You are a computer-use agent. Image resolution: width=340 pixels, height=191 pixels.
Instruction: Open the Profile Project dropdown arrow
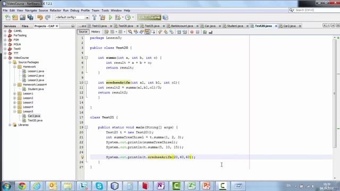point(133,18)
